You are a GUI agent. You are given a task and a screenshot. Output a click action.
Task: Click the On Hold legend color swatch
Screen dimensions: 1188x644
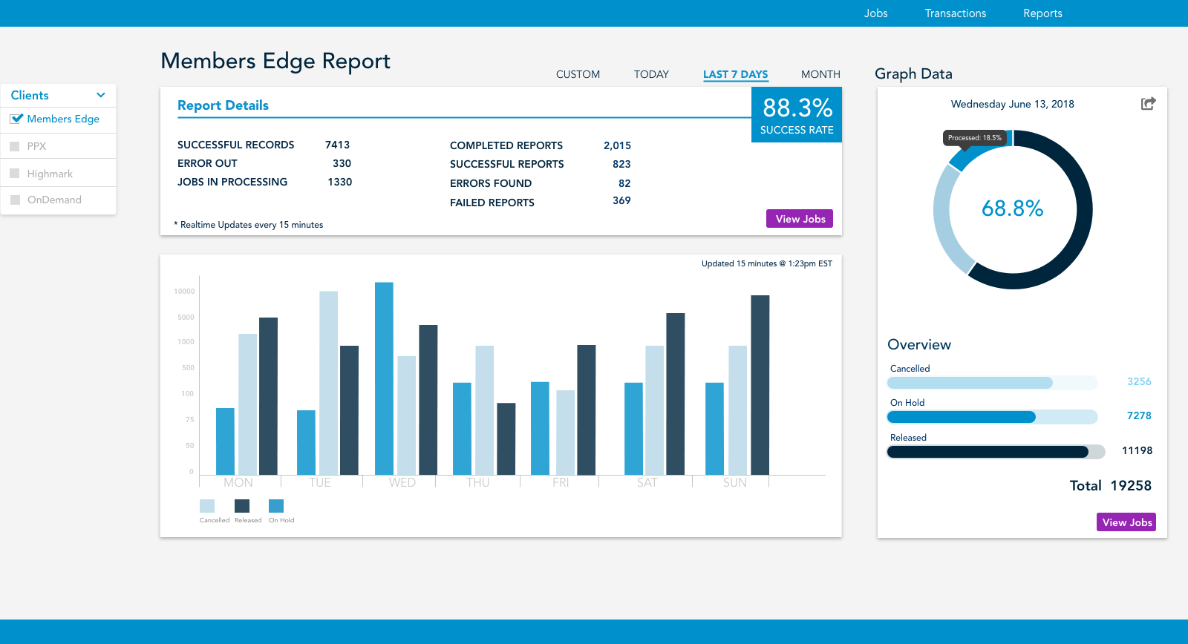(x=276, y=506)
